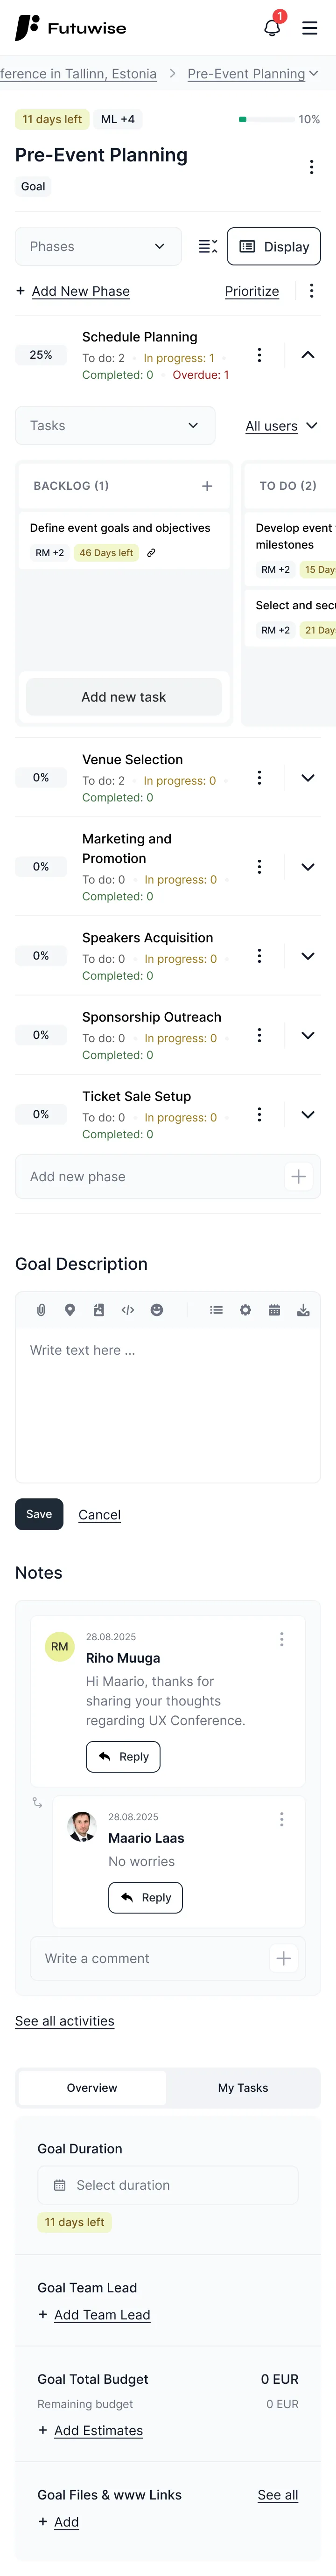Insert code block in description editor

tap(128, 1310)
